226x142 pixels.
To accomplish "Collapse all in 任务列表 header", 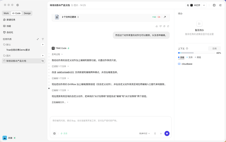I will (x=38, y=39).
